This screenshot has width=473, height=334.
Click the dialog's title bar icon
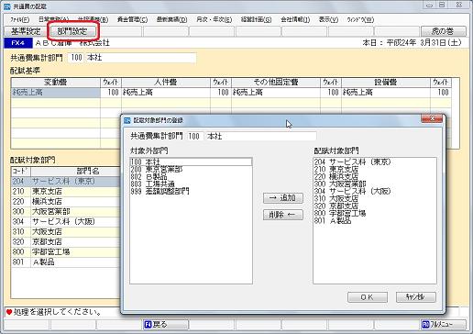pyautogui.click(x=127, y=120)
